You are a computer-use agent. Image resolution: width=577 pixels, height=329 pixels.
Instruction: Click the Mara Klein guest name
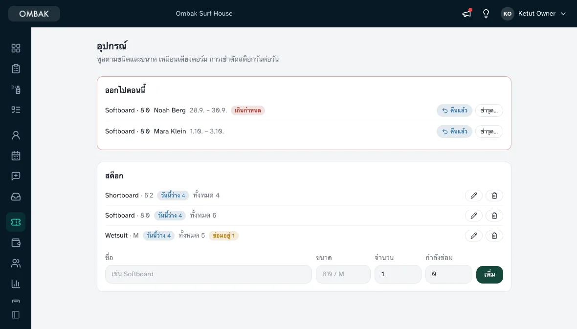(170, 132)
